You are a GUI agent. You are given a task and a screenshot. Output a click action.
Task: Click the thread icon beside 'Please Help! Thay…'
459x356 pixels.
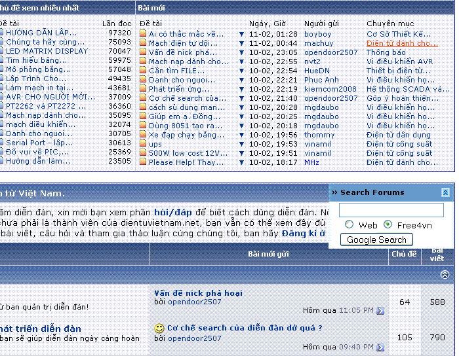[x=143, y=162]
